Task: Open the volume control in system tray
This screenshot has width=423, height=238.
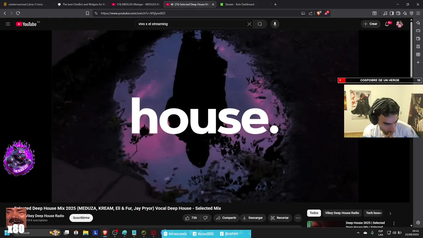Action: tap(394, 233)
